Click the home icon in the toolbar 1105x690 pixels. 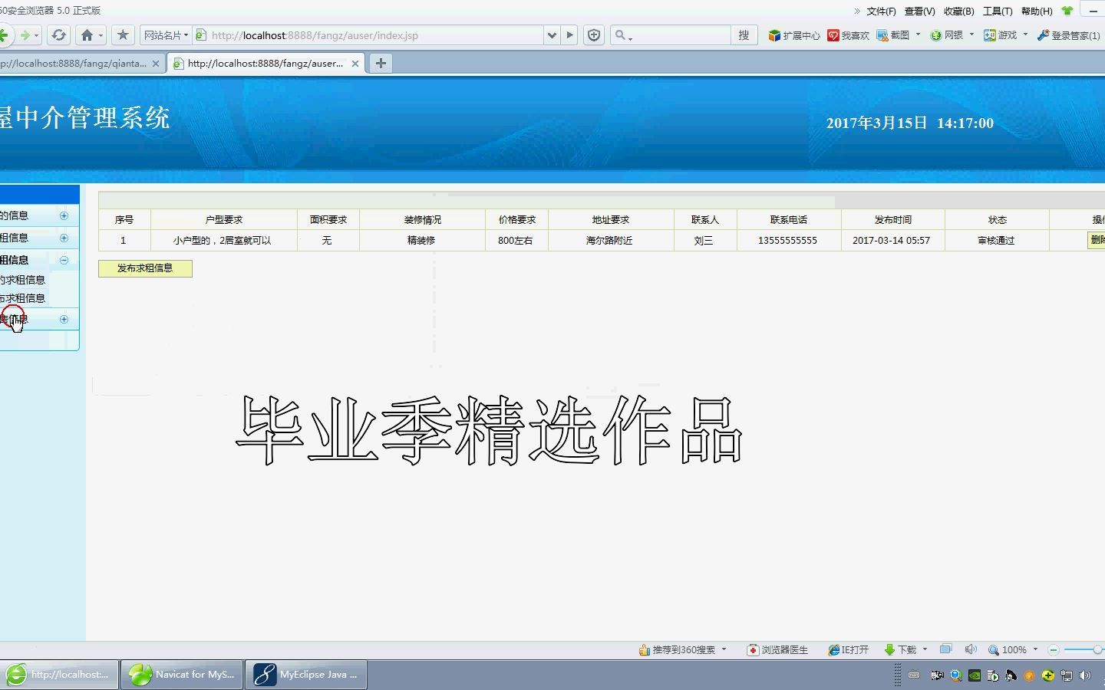(87, 35)
